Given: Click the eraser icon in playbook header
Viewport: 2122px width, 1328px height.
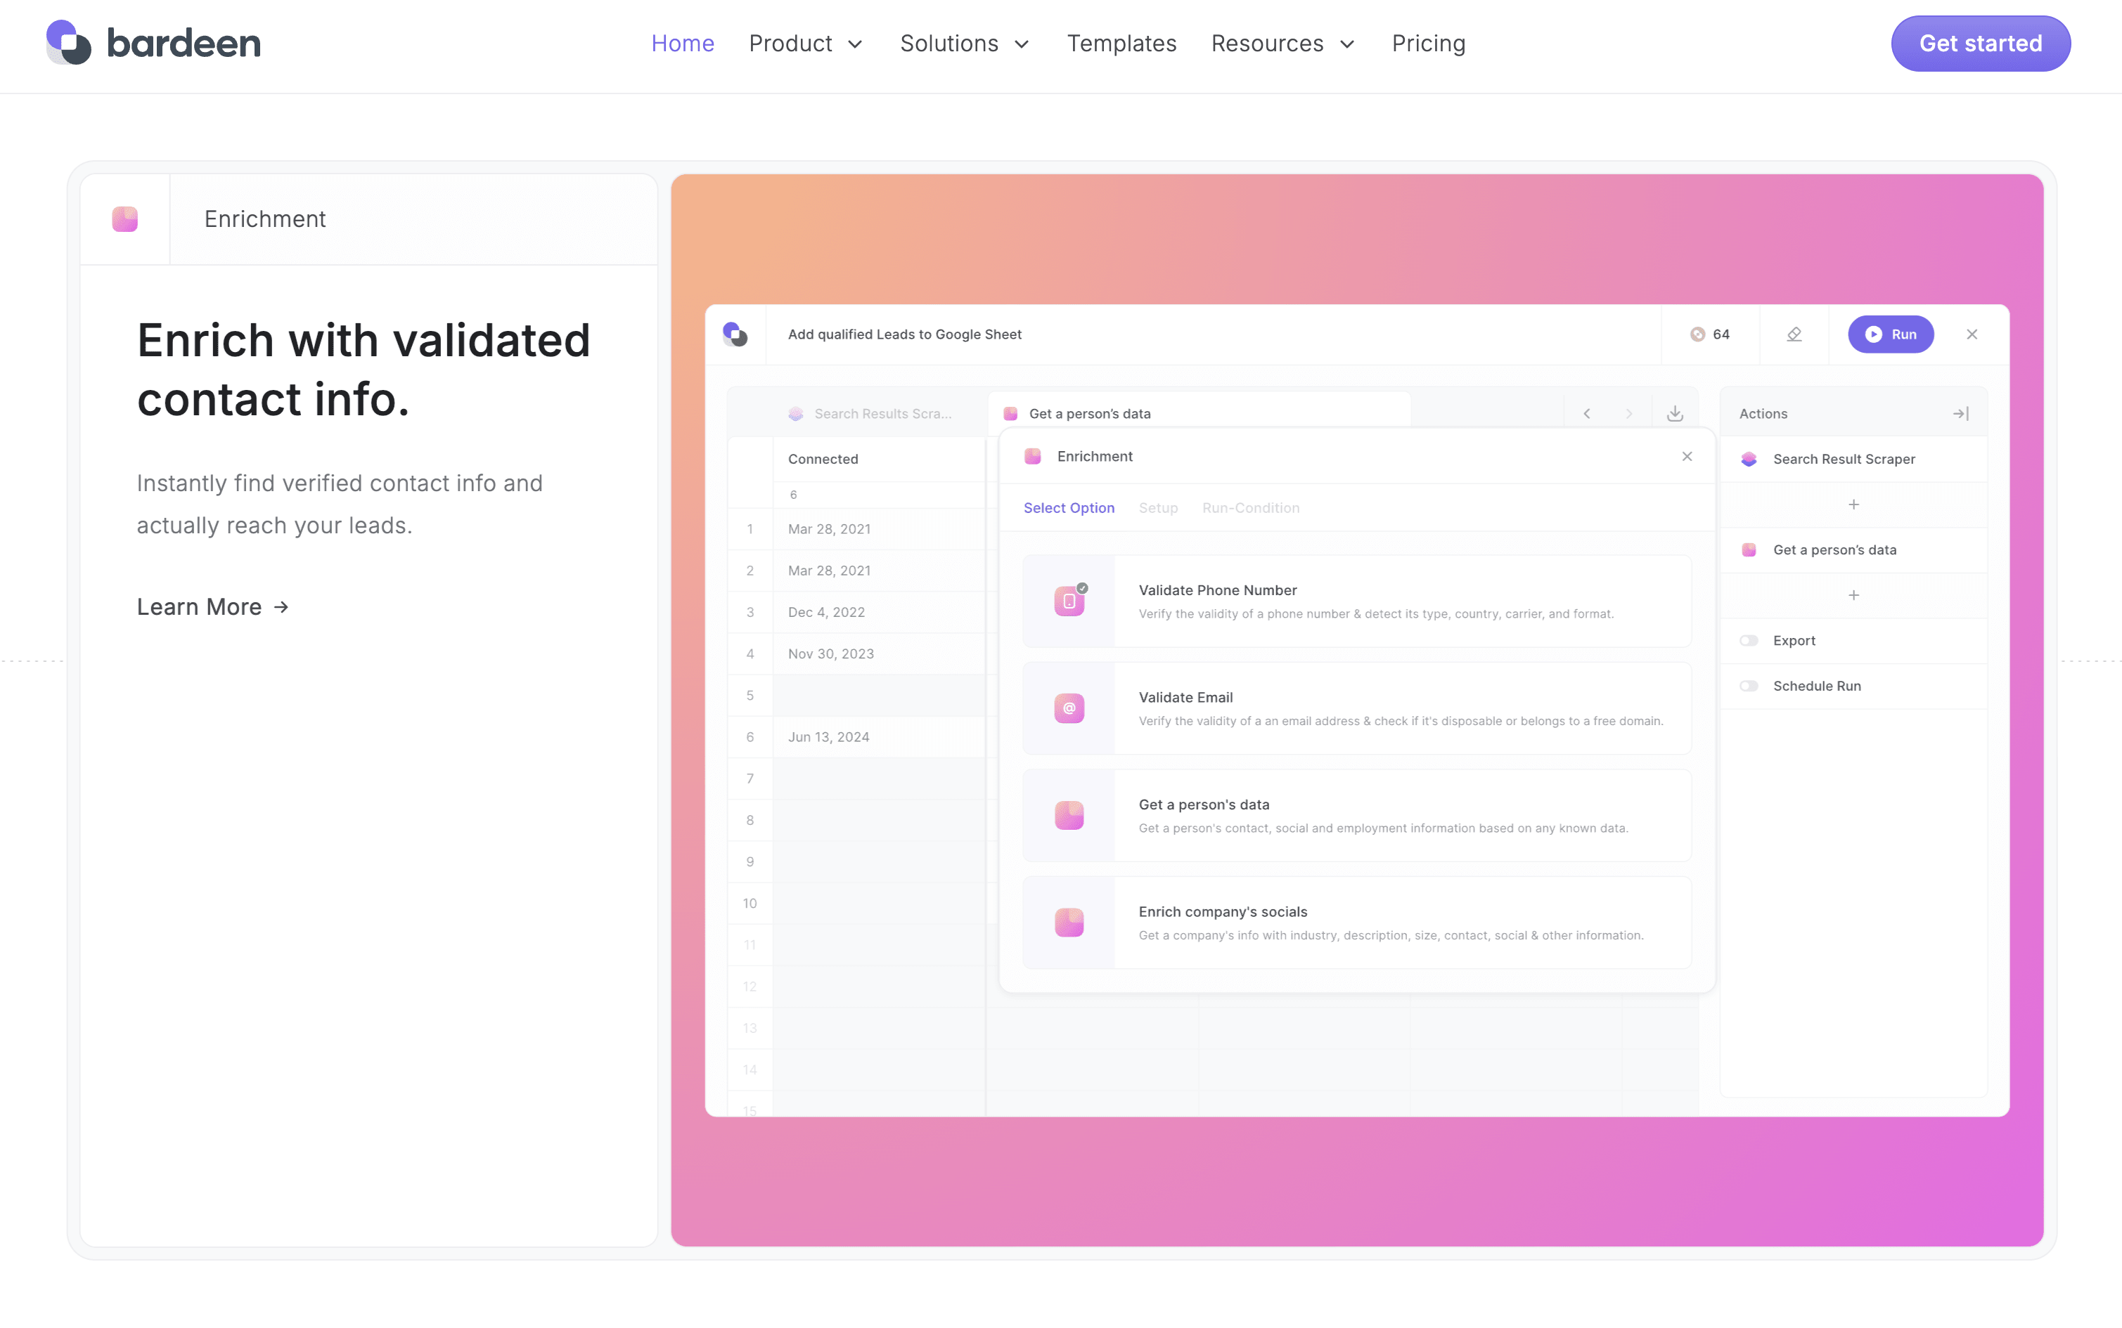Looking at the screenshot, I should pyautogui.click(x=1794, y=334).
